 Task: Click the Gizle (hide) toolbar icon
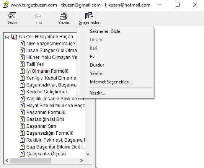pyautogui.click(x=12, y=16)
